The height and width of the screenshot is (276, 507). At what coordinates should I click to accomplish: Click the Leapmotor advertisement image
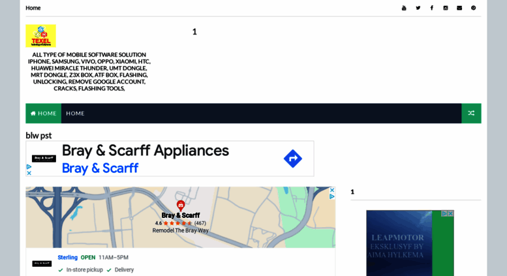click(410, 243)
